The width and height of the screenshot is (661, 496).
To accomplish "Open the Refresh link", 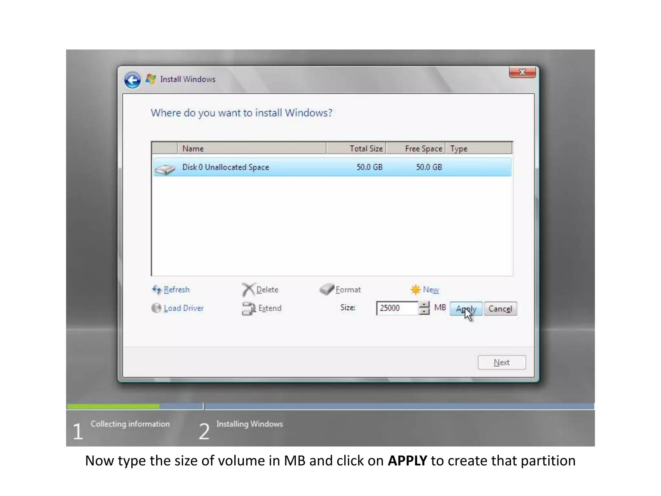I will point(177,290).
